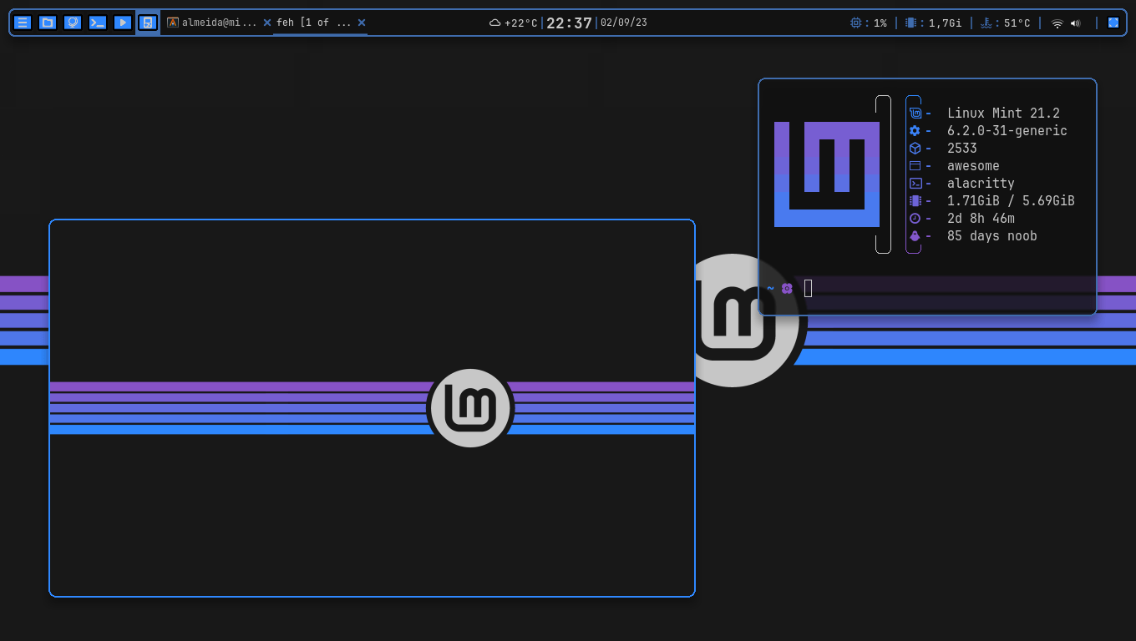Focus the feh [1 of ... task

click(x=314, y=23)
